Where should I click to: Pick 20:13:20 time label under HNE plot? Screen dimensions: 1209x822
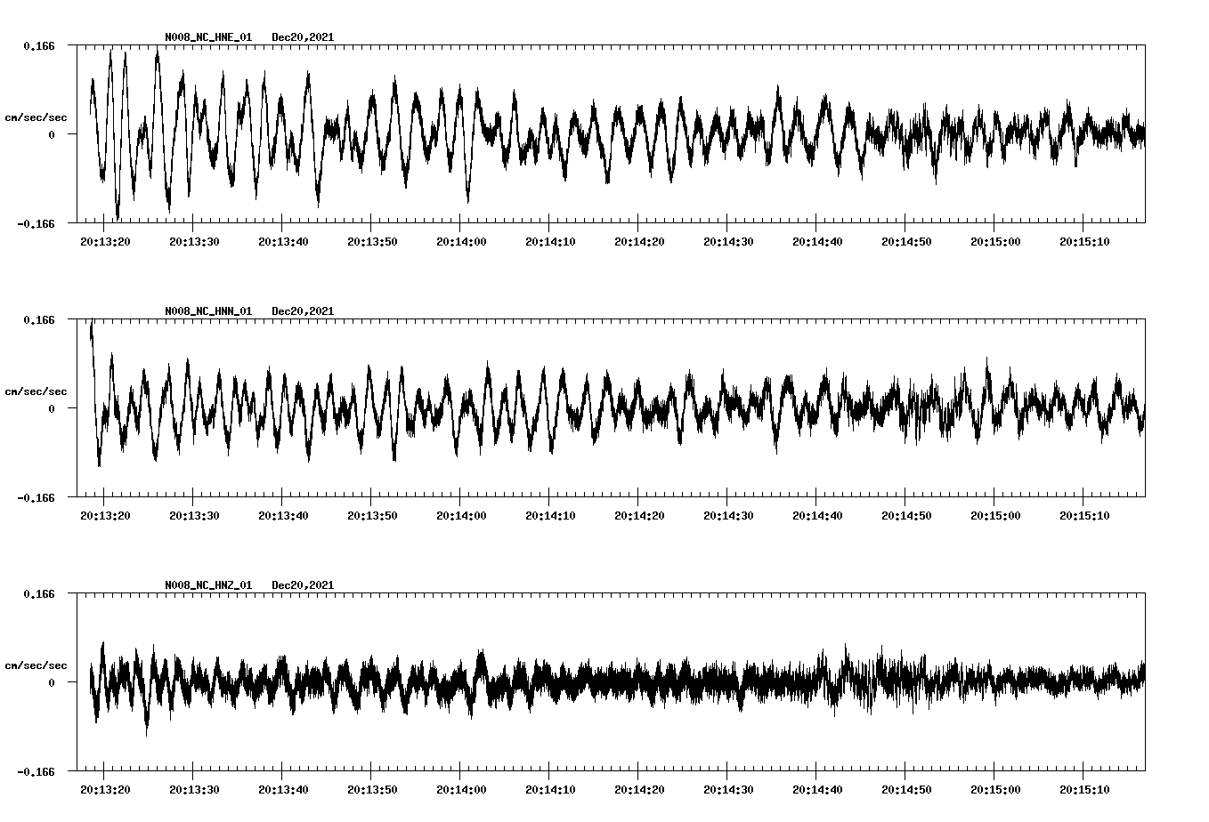pos(105,242)
